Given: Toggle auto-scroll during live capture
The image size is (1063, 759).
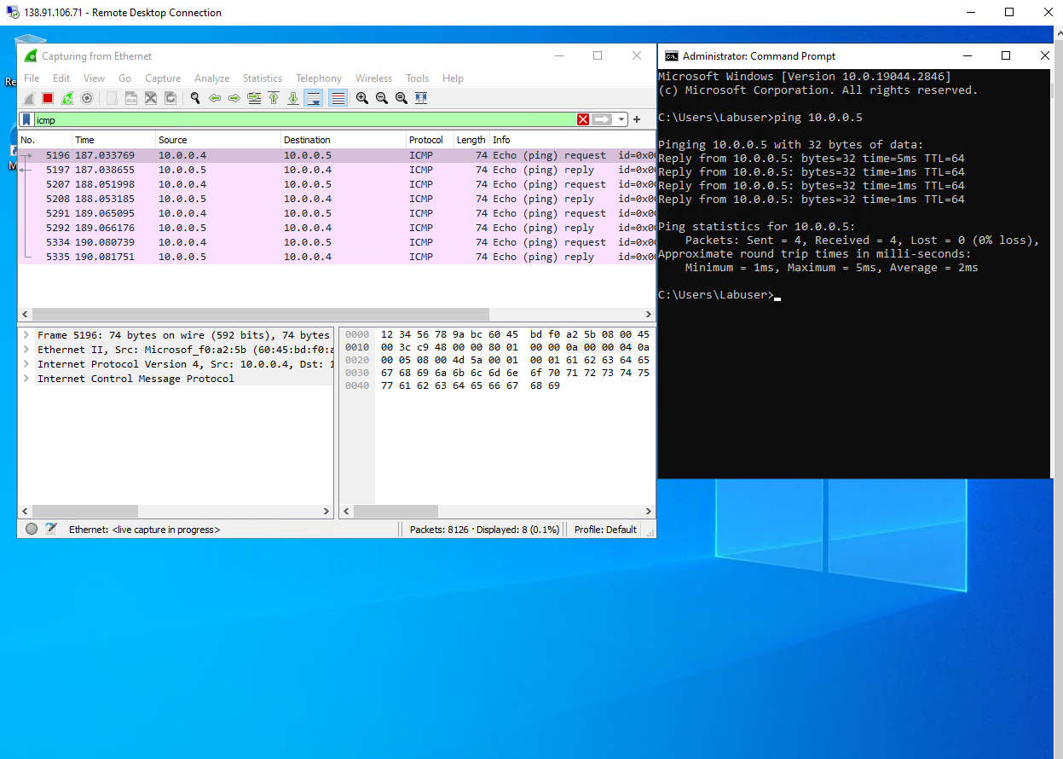Looking at the screenshot, I should click(x=314, y=97).
